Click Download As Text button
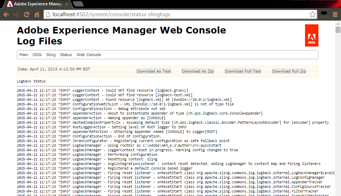Screen dimensions: 341x196 coord(154,71)
